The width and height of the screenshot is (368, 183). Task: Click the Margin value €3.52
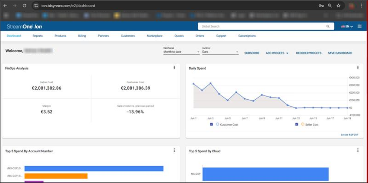[x=47, y=112]
